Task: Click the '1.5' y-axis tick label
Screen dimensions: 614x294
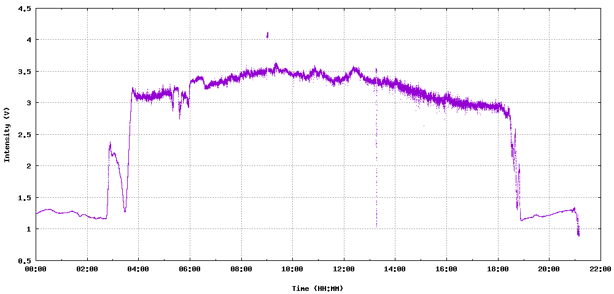Action: (25, 198)
